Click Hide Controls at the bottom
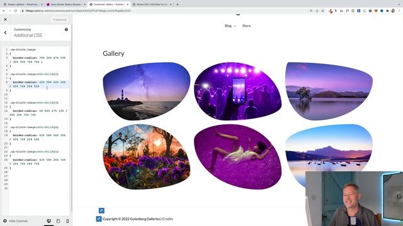 click(x=15, y=221)
